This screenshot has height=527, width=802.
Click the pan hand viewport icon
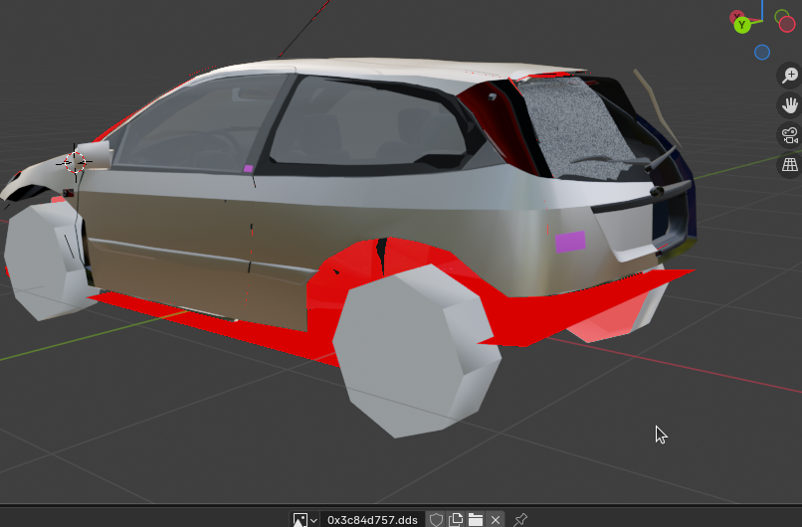[790, 105]
